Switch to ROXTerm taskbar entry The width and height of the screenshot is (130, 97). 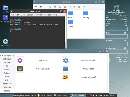click(77, 95)
